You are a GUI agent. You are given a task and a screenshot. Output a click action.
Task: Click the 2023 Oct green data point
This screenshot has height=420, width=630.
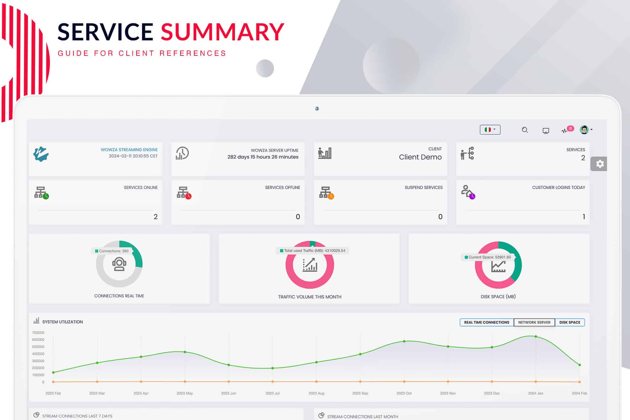click(x=404, y=342)
